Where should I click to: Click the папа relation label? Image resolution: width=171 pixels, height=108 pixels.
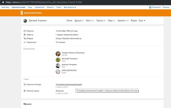64,61
